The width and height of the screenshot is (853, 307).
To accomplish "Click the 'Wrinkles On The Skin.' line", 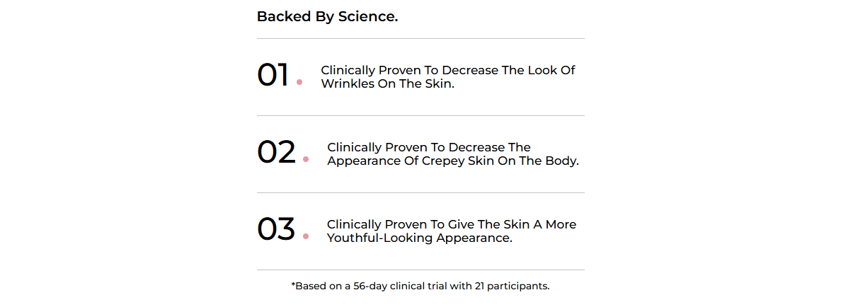I will [x=387, y=83].
